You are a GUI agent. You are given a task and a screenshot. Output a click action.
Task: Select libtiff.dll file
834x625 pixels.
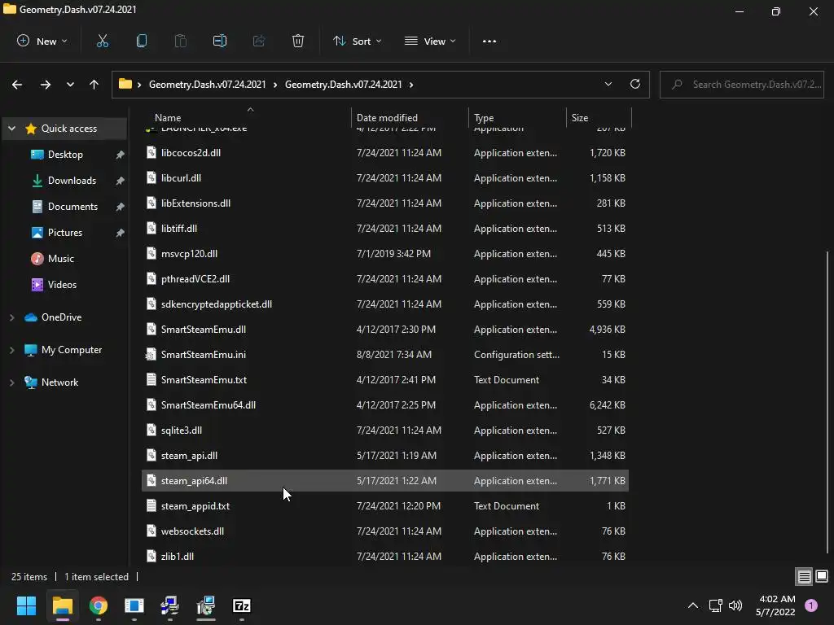point(385,229)
